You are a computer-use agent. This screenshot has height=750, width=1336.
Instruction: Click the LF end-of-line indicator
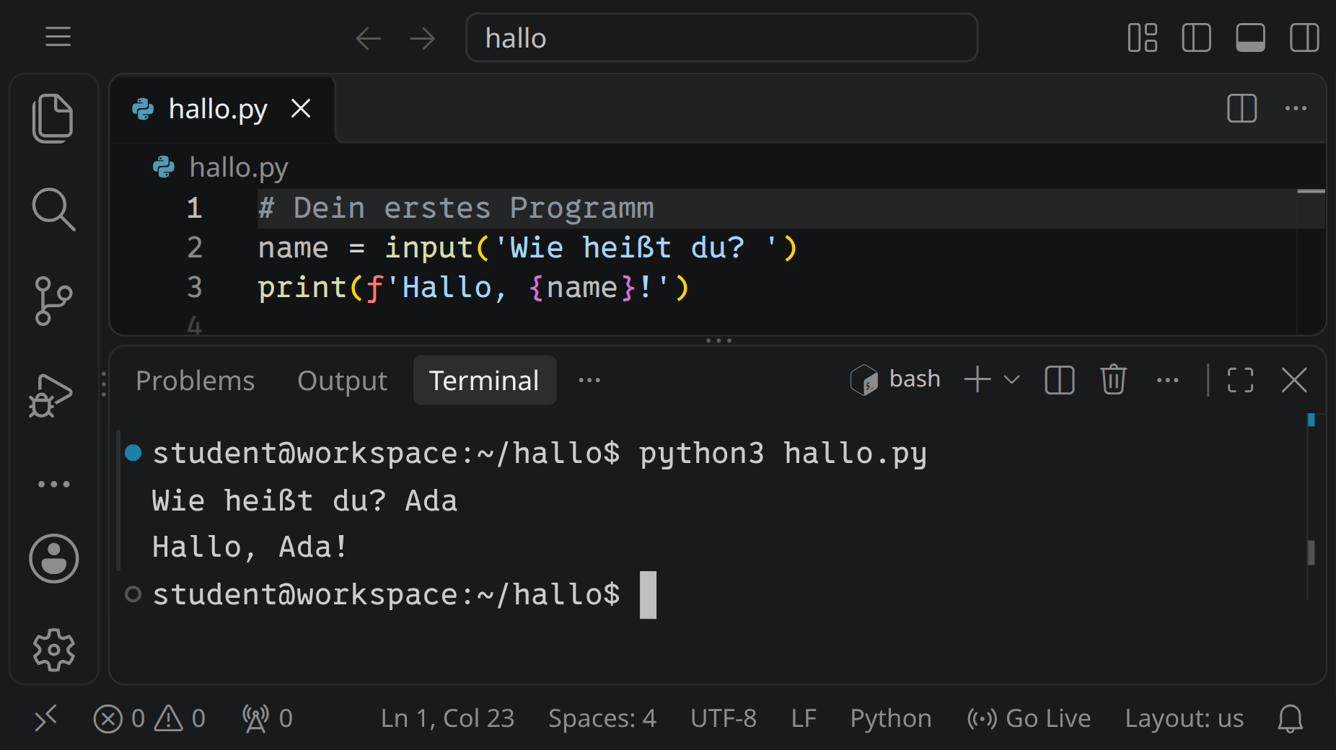pyautogui.click(x=804, y=718)
